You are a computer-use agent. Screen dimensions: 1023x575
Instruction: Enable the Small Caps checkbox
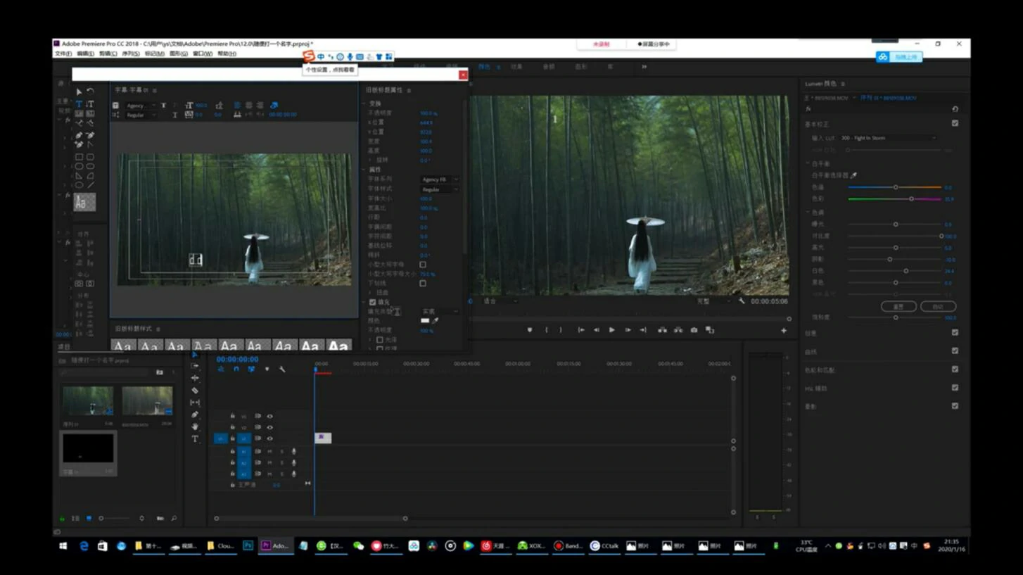(x=423, y=265)
